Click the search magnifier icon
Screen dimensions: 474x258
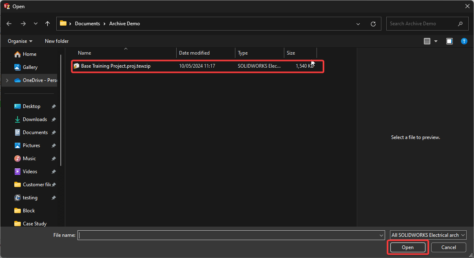click(461, 24)
